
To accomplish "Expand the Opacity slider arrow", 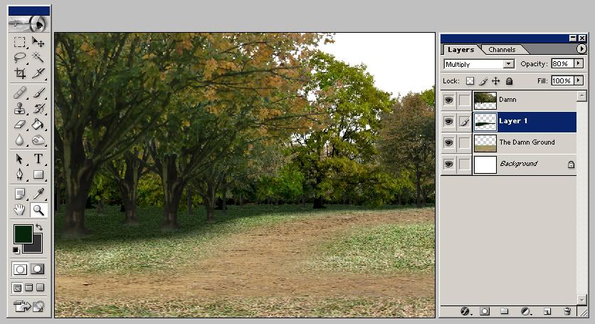I will [579, 63].
